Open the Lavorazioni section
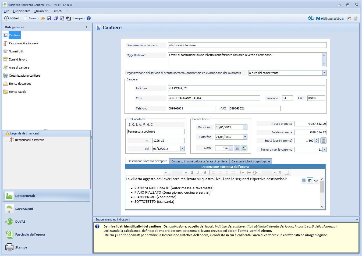This screenshot has height=256, width=362. pyautogui.click(x=24, y=209)
